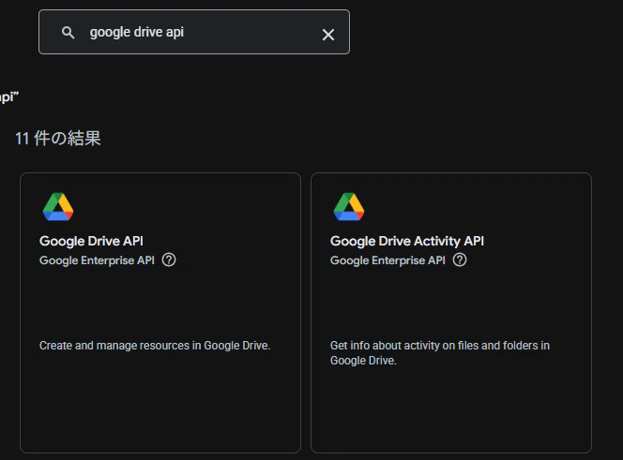Open the Google Drive Activity API title
The height and width of the screenshot is (460, 623).
pos(407,241)
